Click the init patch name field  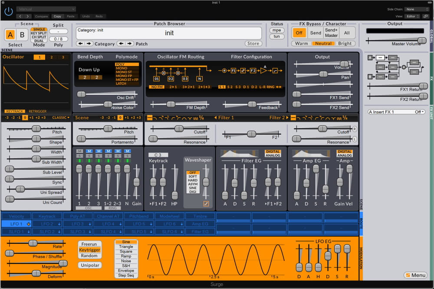coord(169,33)
